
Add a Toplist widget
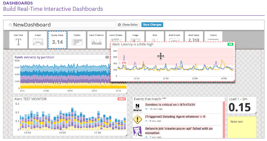pyautogui.click(x=77, y=40)
